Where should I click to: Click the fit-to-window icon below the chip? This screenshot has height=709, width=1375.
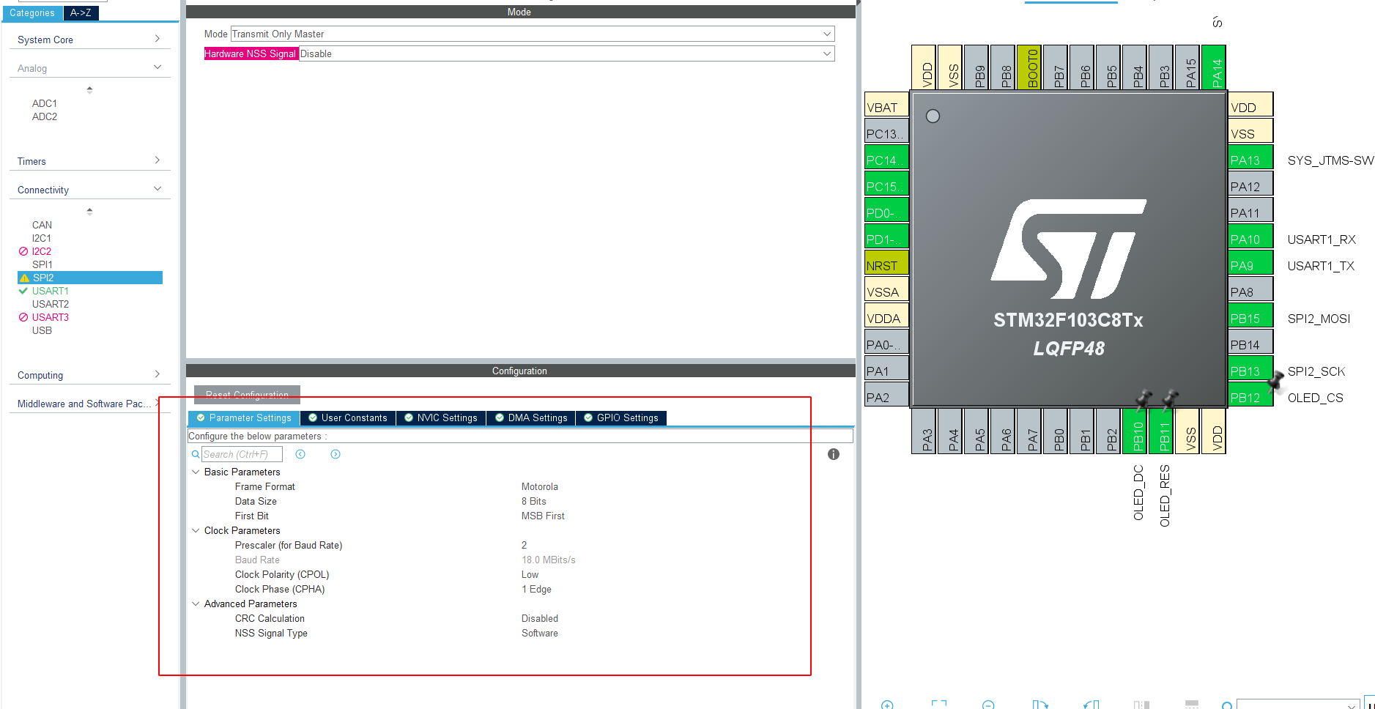pyautogui.click(x=939, y=705)
